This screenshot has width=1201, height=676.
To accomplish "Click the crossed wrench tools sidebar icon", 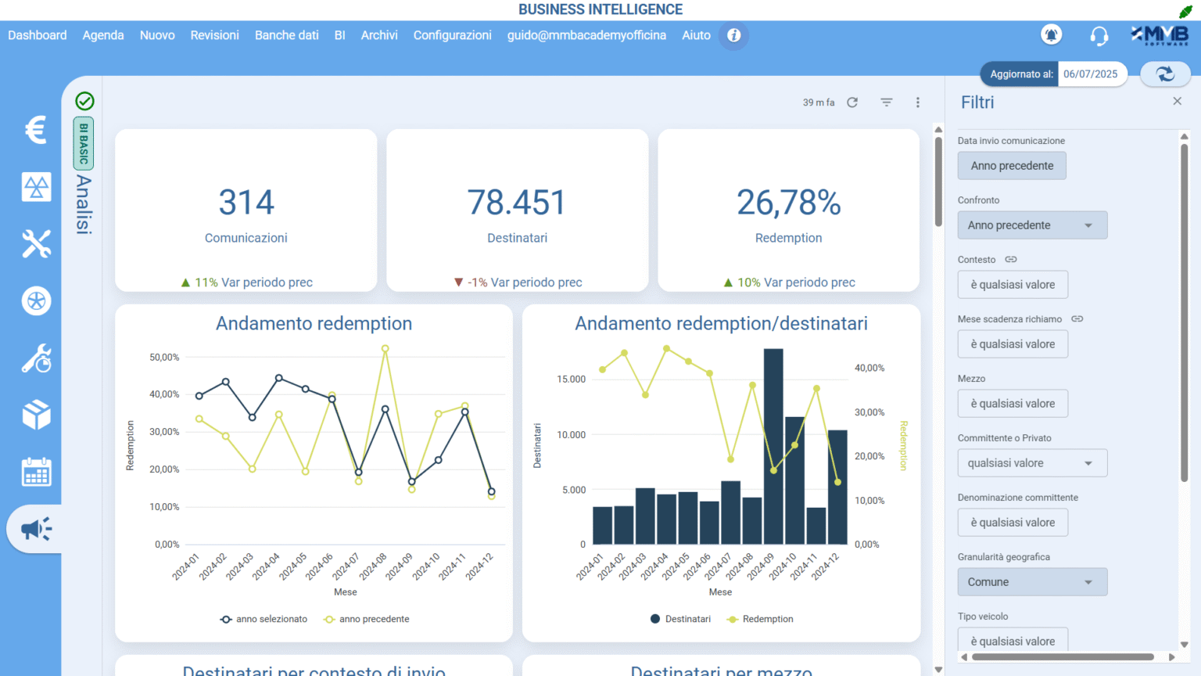I will click(36, 244).
